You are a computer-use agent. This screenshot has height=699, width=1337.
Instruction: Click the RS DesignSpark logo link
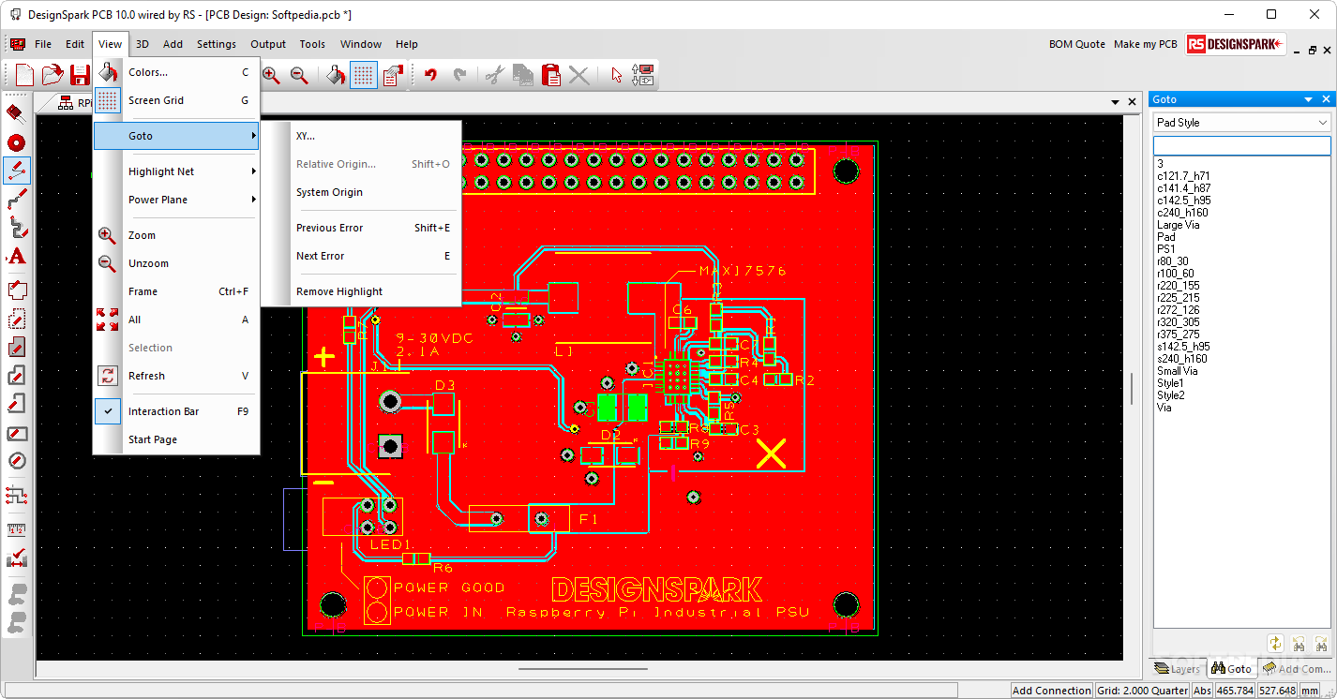pyautogui.click(x=1235, y=44)
